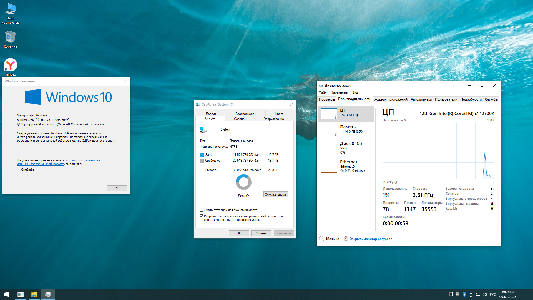Open the Microsoft license agreement link
This screenshot has height=300, width=533.
tap(82, 160)
